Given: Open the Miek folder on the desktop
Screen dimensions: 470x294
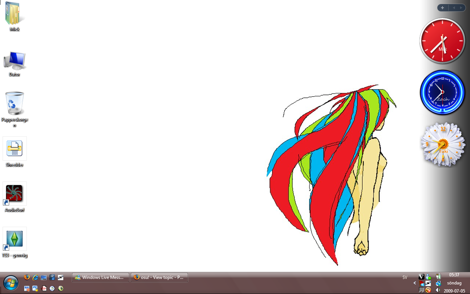Looking at the screenshot, I should (x=15, y=17).
